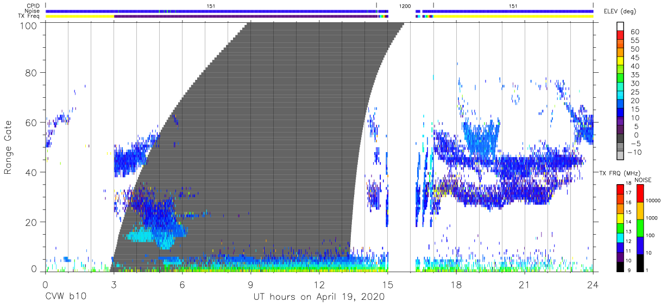Viewport: 667px width, 308px height.
Task: Click the 'UT hours on April 19, 2020' title
Action: coord(319,297)
